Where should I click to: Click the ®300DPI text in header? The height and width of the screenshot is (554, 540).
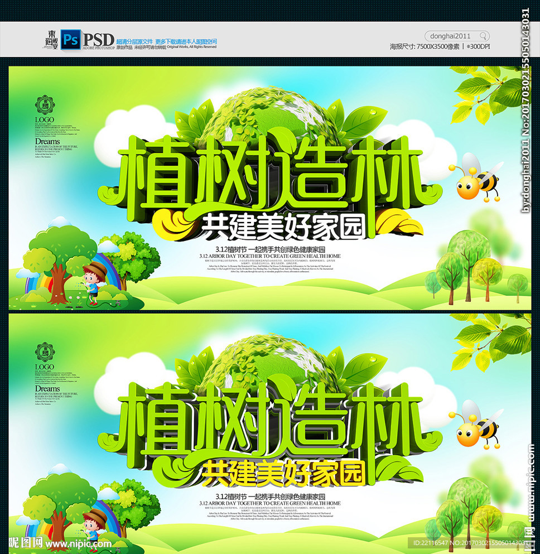pyautogui.click(x=478, y=47)
